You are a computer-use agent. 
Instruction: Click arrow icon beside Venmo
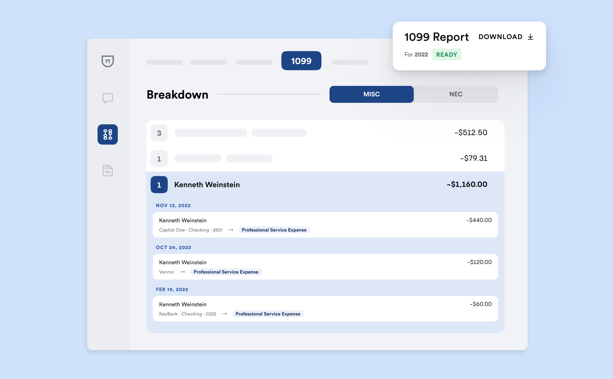click(x=182, y=272)
